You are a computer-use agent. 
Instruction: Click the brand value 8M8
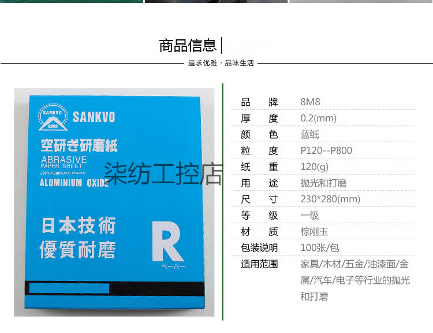(310, 102)
